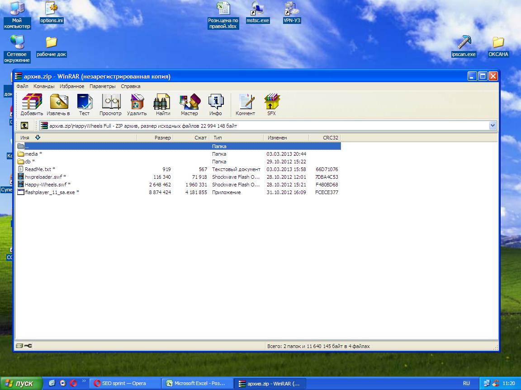Launch ipscan.exe desktop icon
The height and width of the screenshot is (390, 521).
464,46
